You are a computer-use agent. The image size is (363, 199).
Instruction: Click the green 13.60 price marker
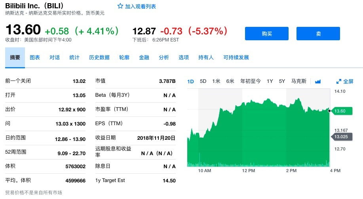click(x=342, y=111)
